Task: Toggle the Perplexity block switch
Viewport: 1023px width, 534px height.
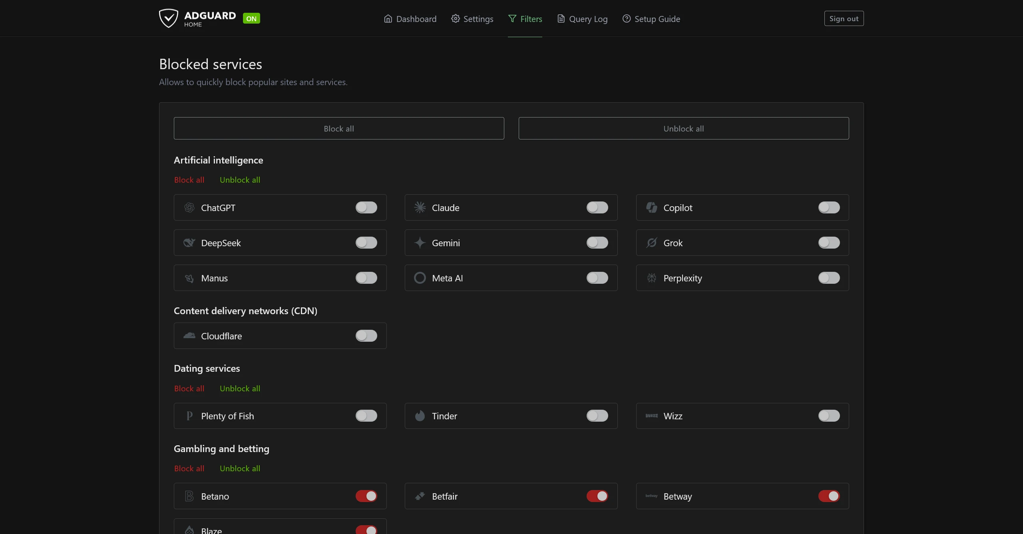Action: [829, 278]
